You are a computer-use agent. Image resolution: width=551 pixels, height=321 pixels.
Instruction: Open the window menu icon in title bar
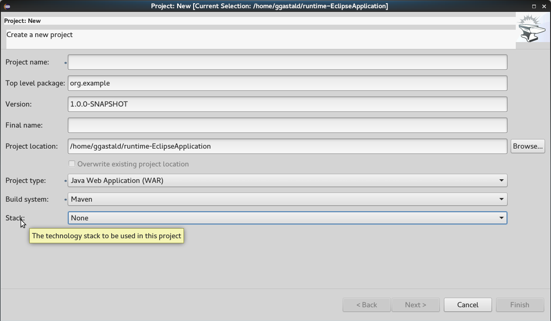6,6
